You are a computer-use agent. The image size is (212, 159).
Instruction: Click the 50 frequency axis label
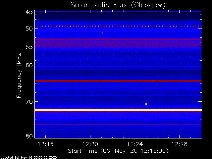(x=29, y=28)
